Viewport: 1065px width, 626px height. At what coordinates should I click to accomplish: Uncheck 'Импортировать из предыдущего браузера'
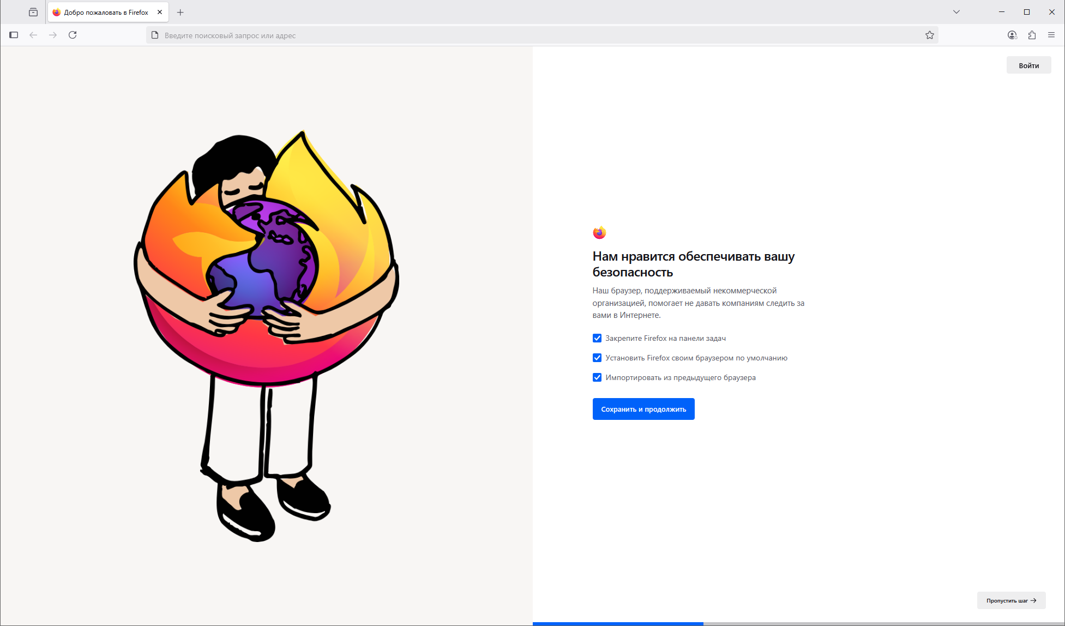[597, 377]
